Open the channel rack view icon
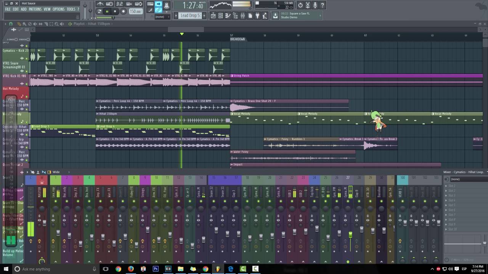Image resolution: width=488 pixels, height=274 pixels. [220, 16]
